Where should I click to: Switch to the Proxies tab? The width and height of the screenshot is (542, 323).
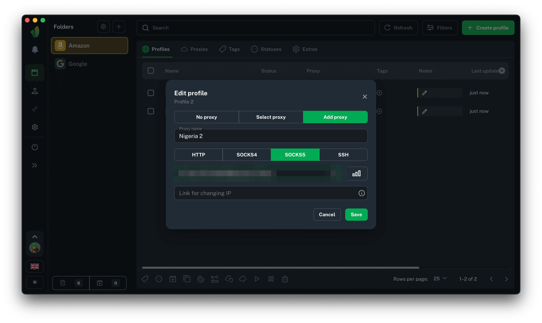pos(194,49)
